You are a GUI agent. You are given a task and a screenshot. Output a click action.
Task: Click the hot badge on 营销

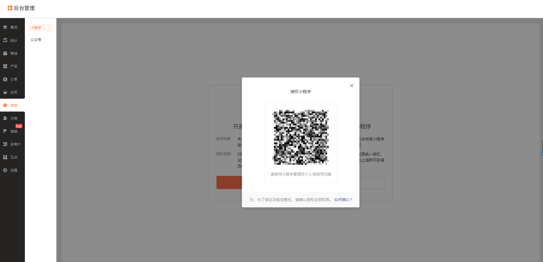tap(19, 126)
